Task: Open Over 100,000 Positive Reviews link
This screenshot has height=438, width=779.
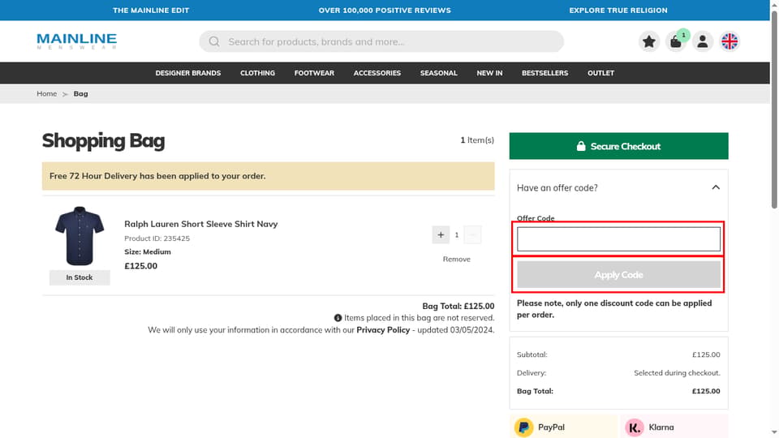Action: (x=385, y=10)
